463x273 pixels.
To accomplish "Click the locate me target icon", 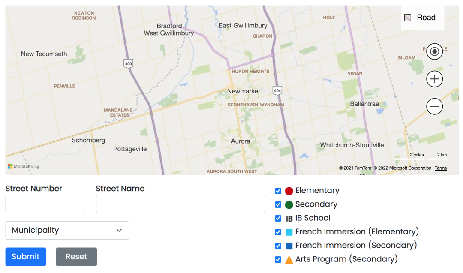I will [x=434, y=52].
